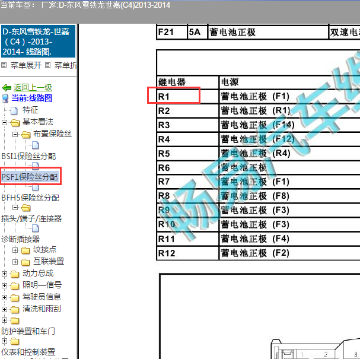Click the F21 fuse cell

[x=172, y=32]
